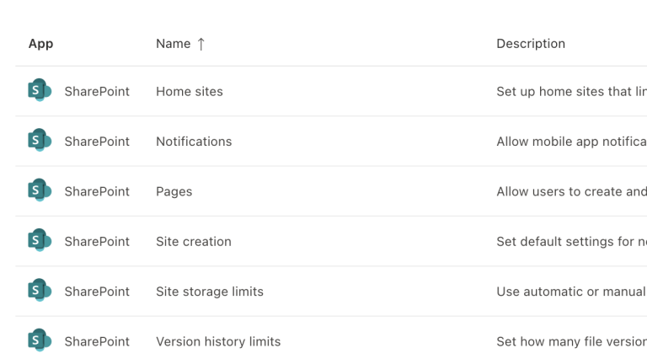Click SharePoint icon in Home sites row
The width and height of the screenshot is (647, 364).
click(39, 91)
